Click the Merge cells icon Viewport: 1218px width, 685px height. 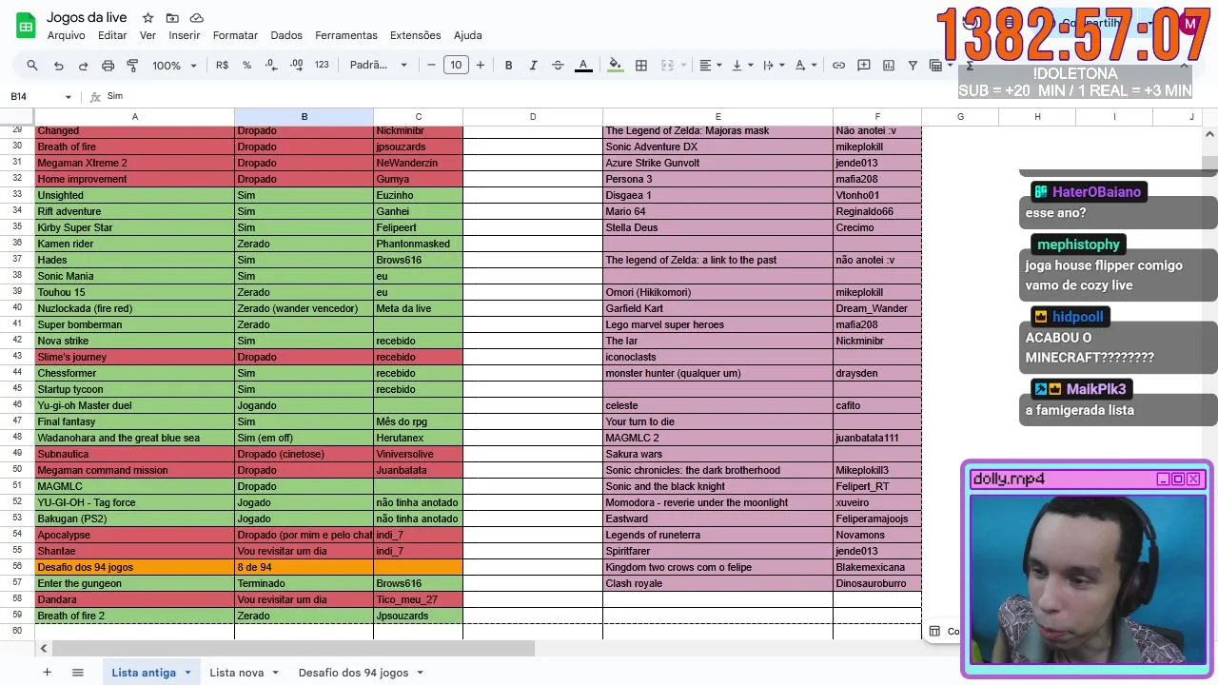(667, 66)
